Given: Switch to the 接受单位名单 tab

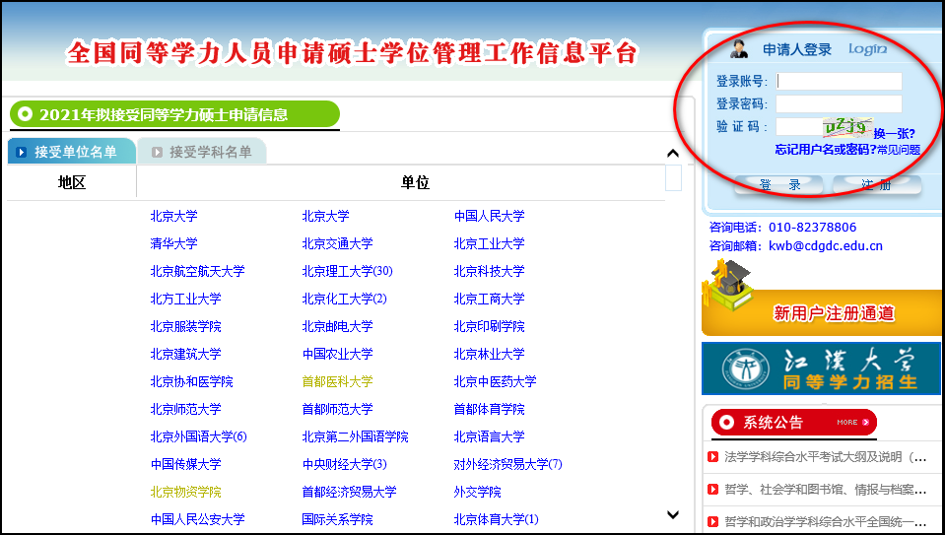Looking at the screenshot, I should point(72,151).
